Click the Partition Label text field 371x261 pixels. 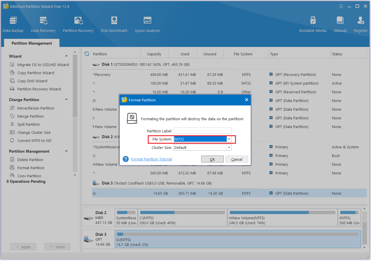[202, 131]
